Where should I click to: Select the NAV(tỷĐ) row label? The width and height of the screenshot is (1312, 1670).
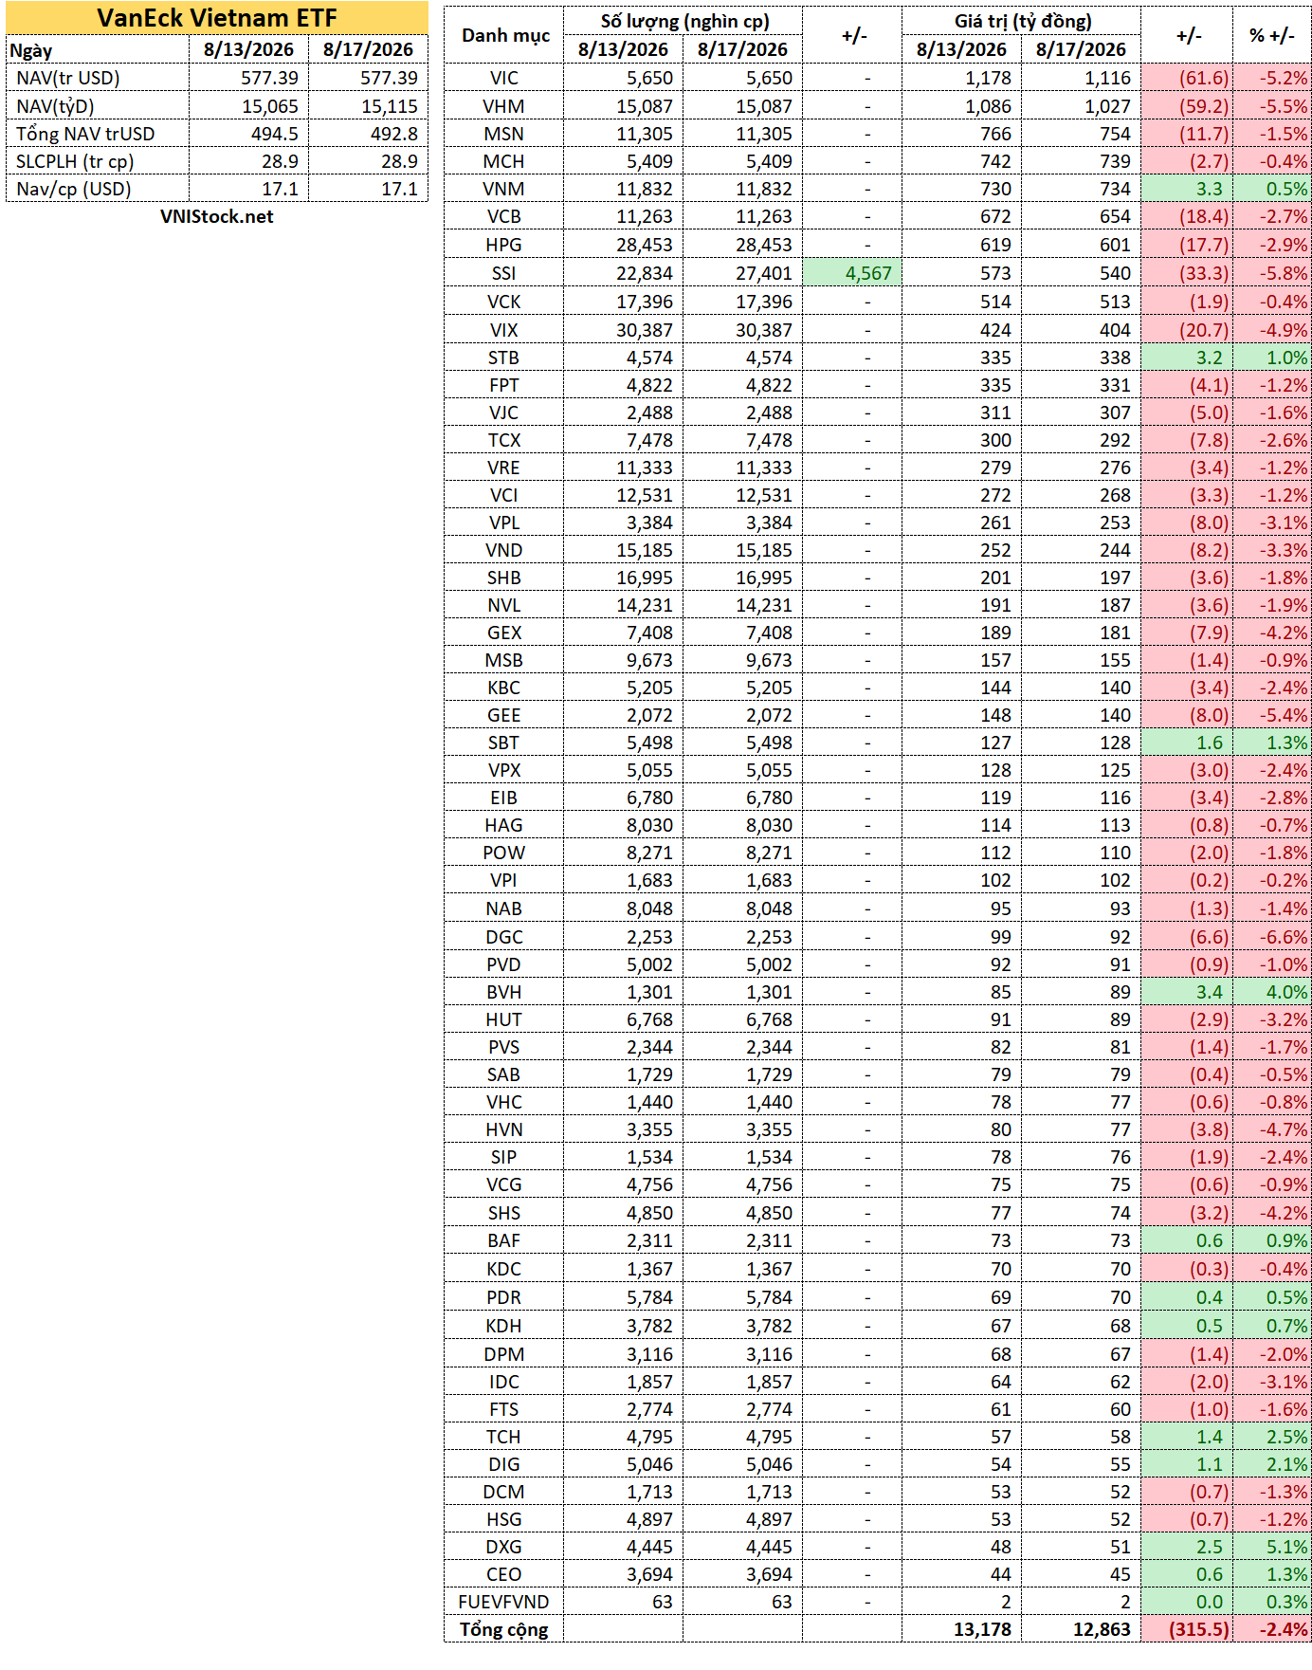pyautogui.click(x=55, y=106)
